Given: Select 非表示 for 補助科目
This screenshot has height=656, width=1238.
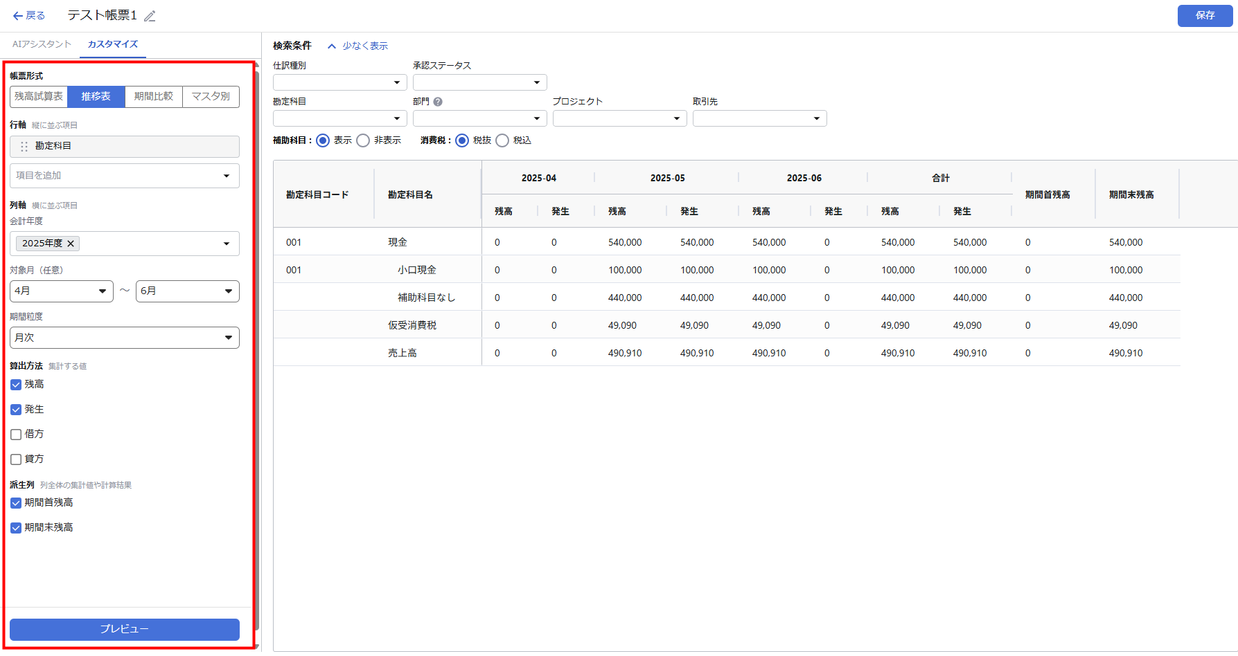Looking at the screenshot, I should tap(363, 140).
